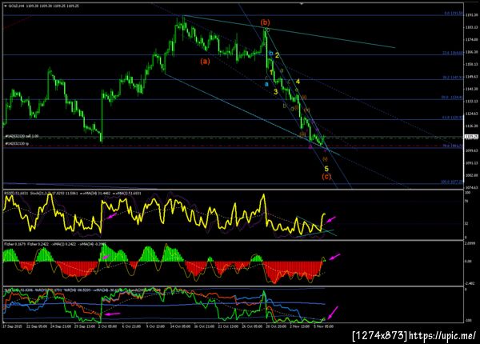The height and width of the screenshot is (344, 480).
Task: Click the WPR indicator label in bottom subwindow
Action: [x=82, y=290]
